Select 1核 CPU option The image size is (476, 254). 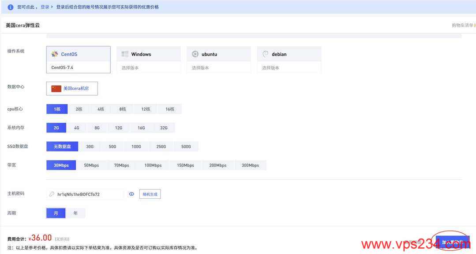coord(57,109)
